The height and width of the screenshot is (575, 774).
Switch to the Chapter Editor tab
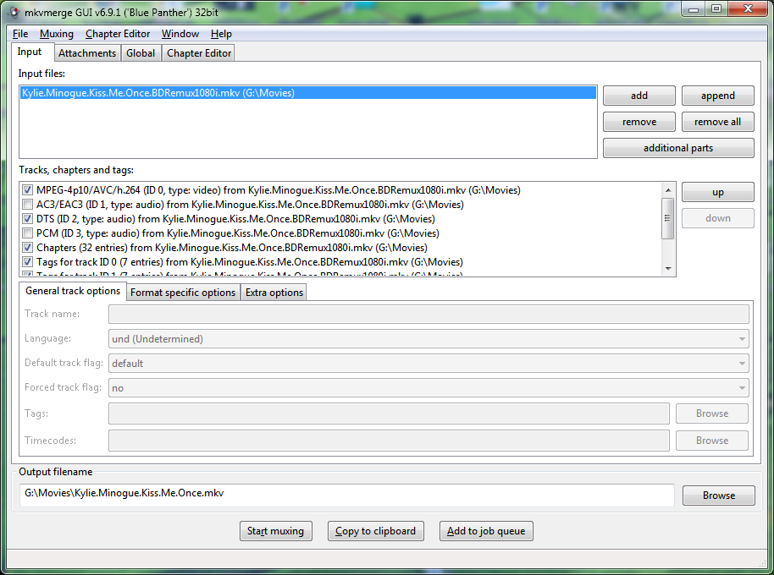(199, 53)
